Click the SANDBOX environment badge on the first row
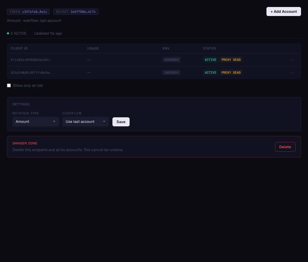 point(171,60)
